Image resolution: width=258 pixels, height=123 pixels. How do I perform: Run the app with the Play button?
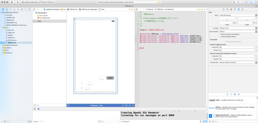coord(12,2)
